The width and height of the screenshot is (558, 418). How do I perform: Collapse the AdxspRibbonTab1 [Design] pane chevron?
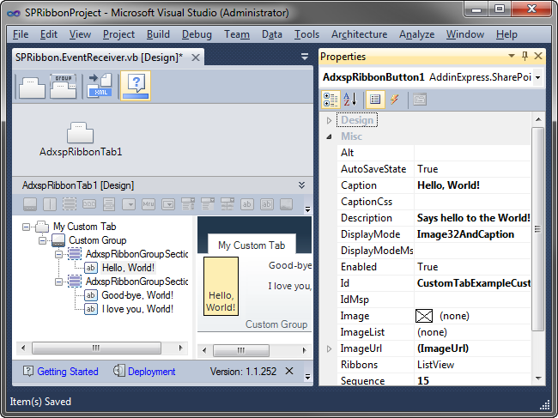pos(301,185)
